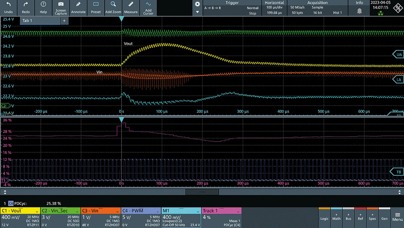Viewport: 404px width, 228px height.
Task: Add a cursor with Add Cursor
Action: click(x=148, y=4)
